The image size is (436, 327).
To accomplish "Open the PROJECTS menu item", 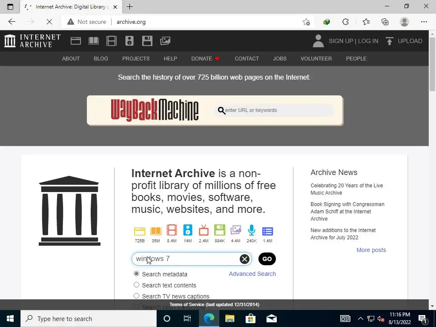I will pos(136,59).
